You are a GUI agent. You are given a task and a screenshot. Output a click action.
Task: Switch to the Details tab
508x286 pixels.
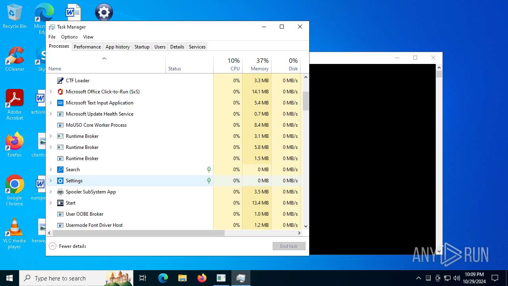177,47
